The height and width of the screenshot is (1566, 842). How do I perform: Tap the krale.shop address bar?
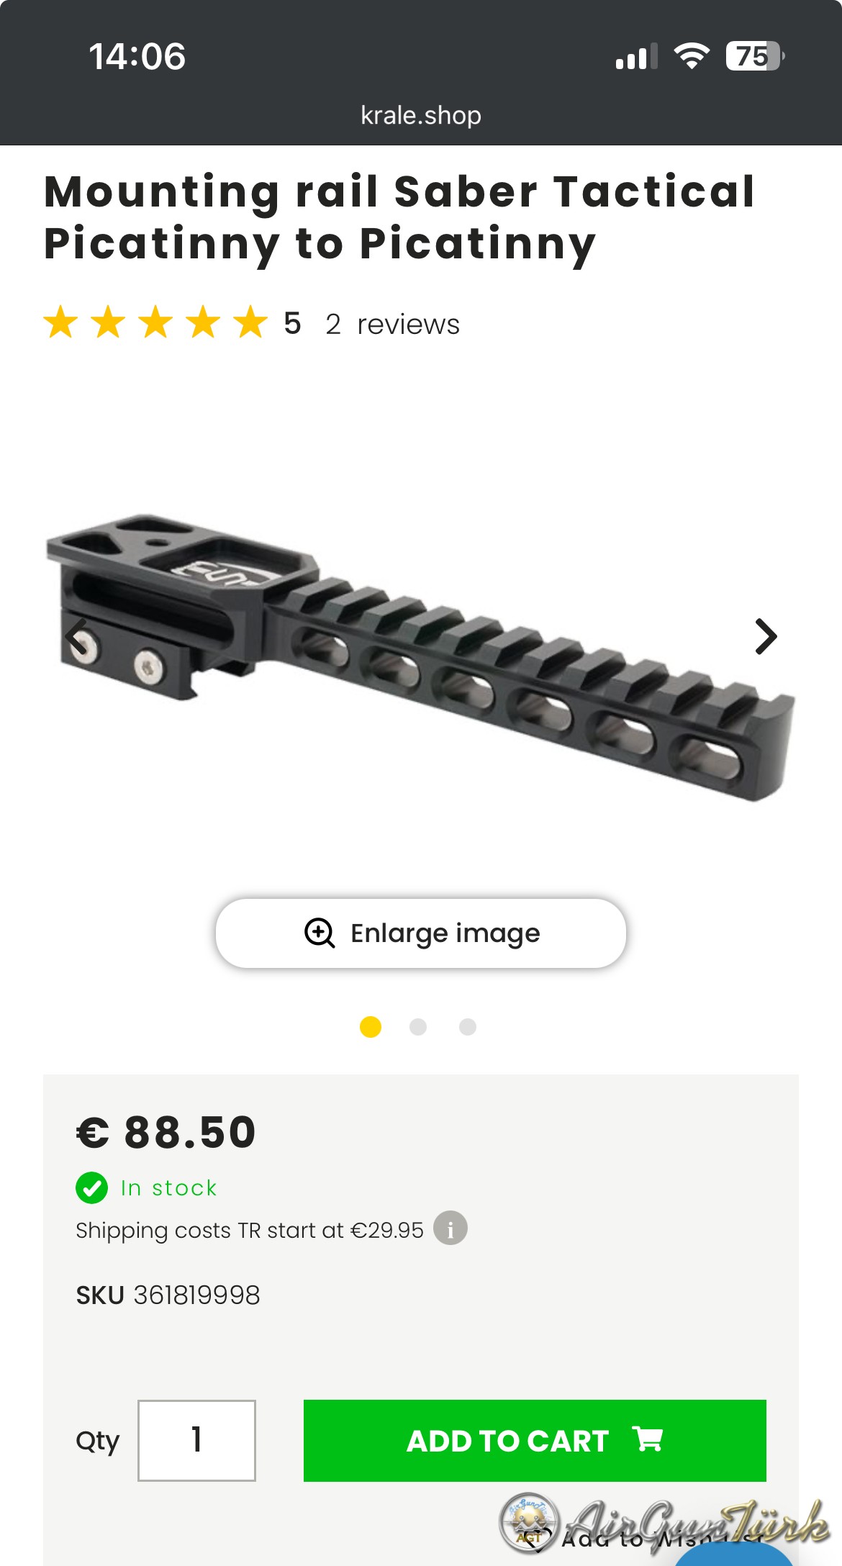pos(421,115)
